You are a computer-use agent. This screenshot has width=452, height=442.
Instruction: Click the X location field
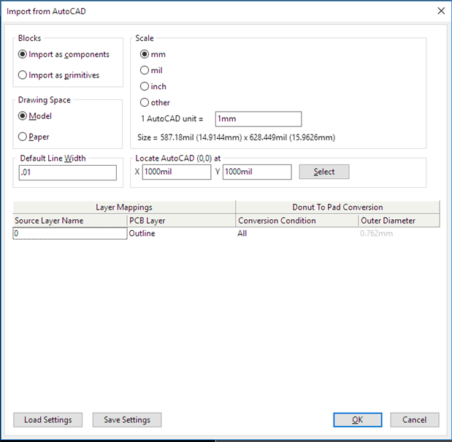177,172
